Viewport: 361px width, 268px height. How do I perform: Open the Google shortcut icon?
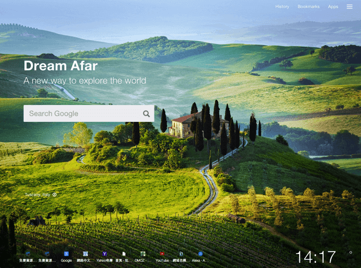67,254
